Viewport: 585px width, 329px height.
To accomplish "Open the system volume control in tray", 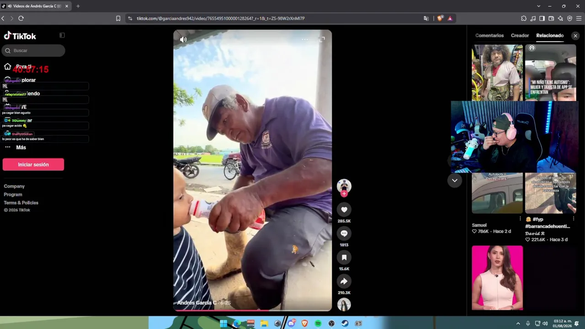I will coord(545,324).
